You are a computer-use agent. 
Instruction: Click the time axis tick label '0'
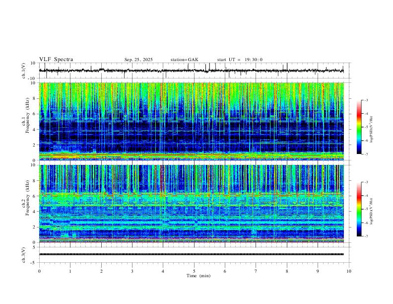[x=39, y=271]
